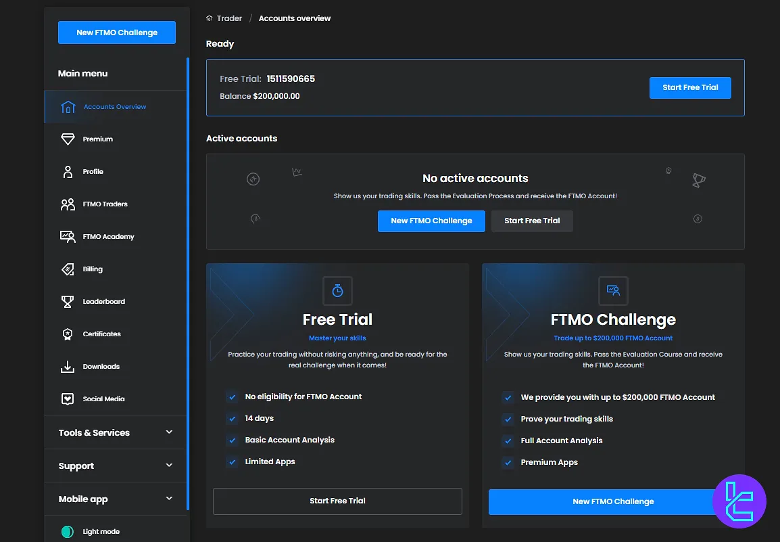Screen dimensions: 780x542
Task: Click the Billing tag icon
Action: 68,269
